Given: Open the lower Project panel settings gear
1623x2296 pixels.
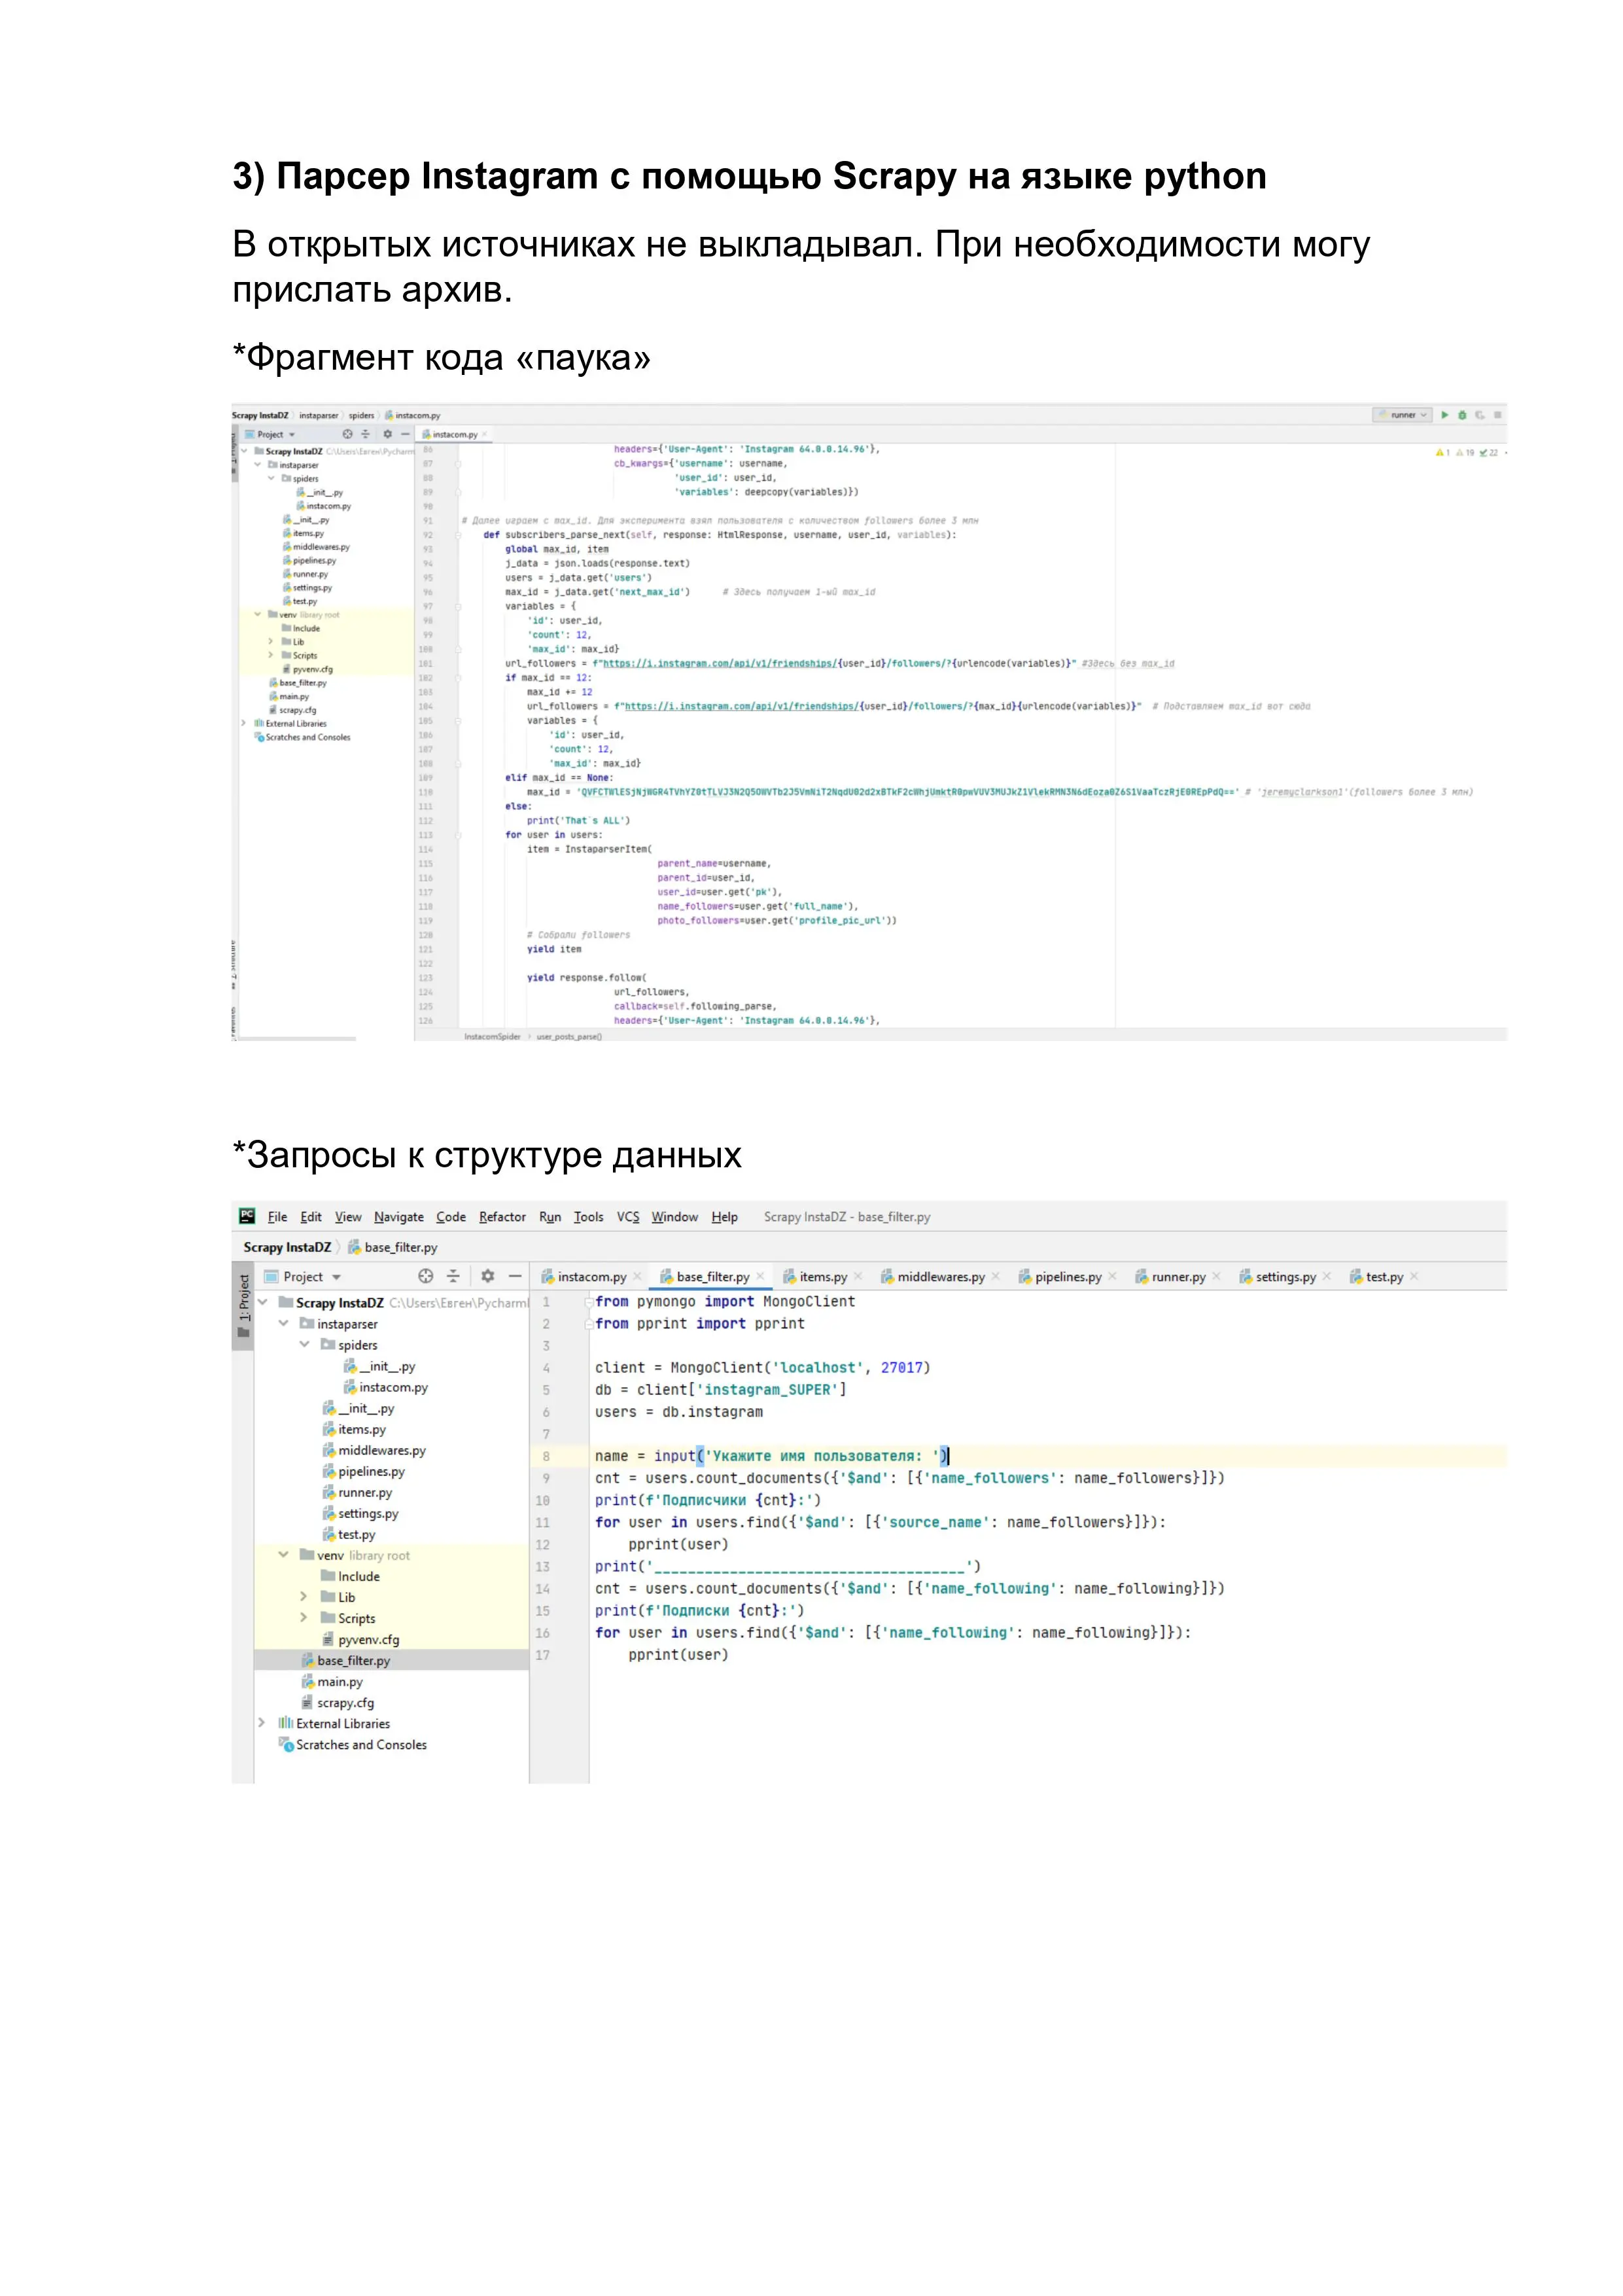Looking at the screenshot, I should point(487,1276).
